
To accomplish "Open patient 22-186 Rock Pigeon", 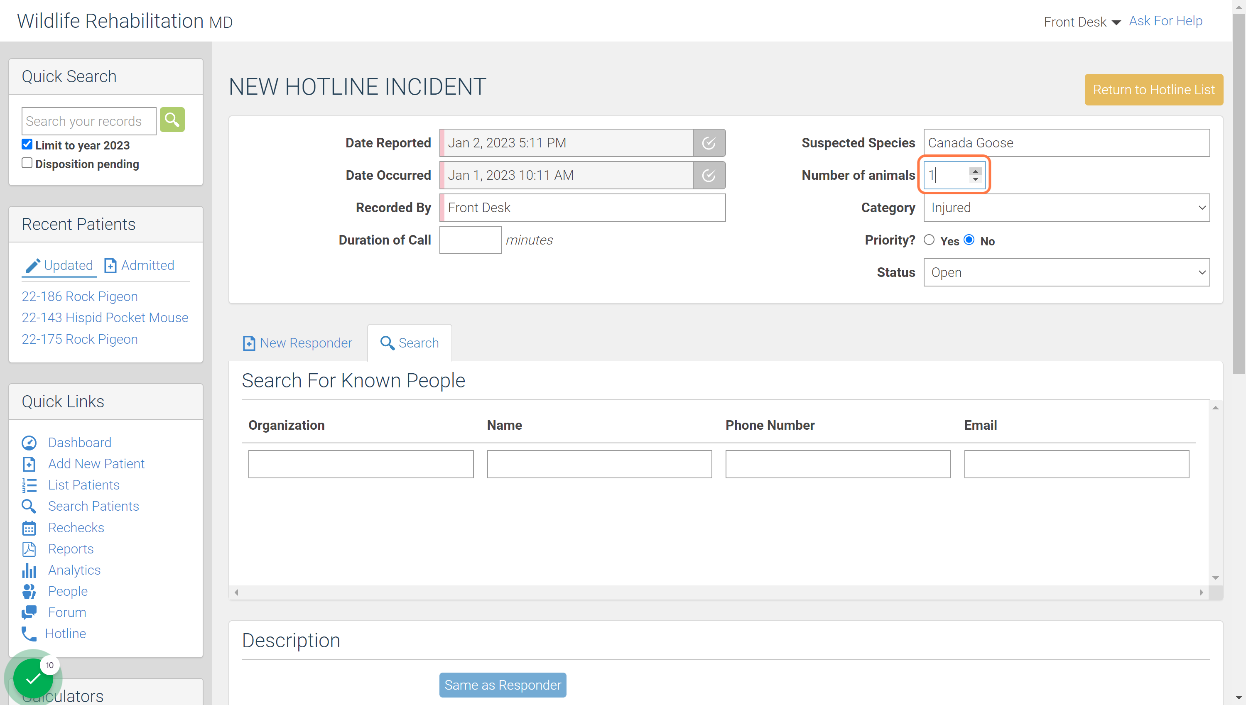I will [x=79, y=296].
